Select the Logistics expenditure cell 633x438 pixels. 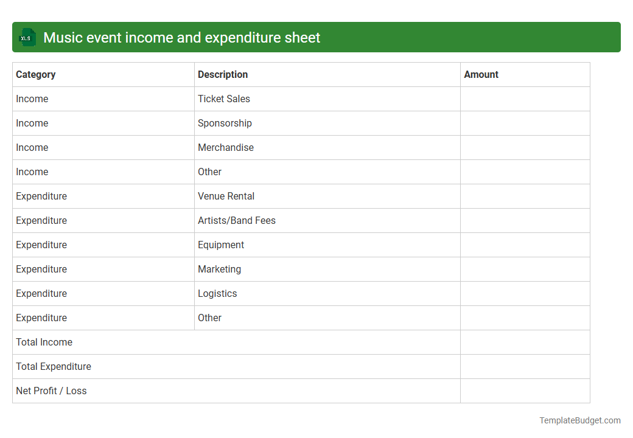(217, 293)
